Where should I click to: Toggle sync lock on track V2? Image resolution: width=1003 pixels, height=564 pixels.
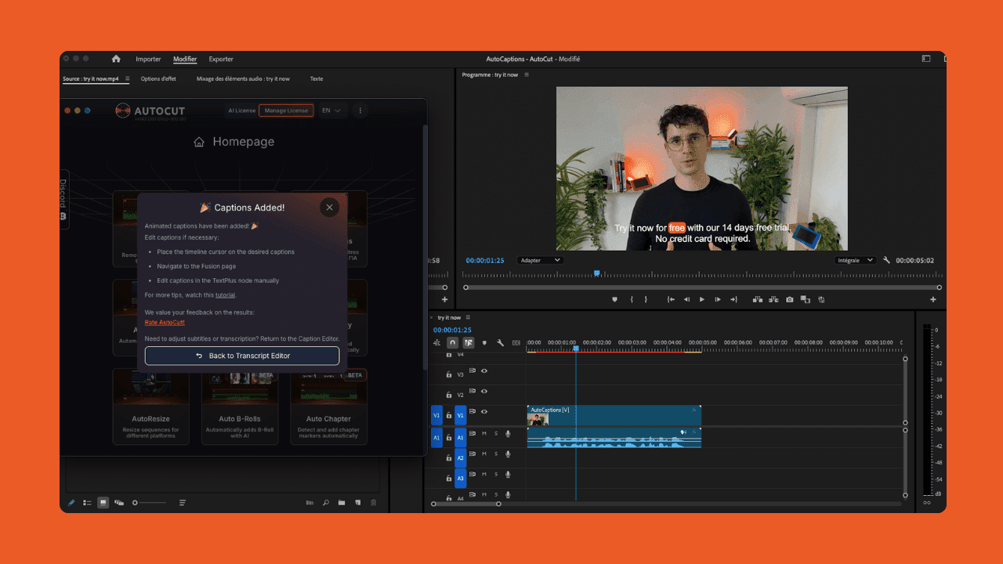point(473,391)
